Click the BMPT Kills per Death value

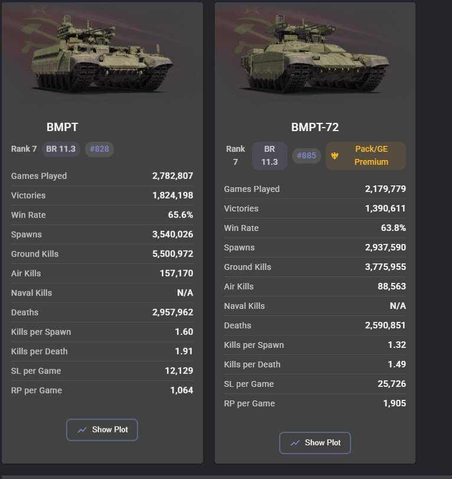click(x=184, y=351)
